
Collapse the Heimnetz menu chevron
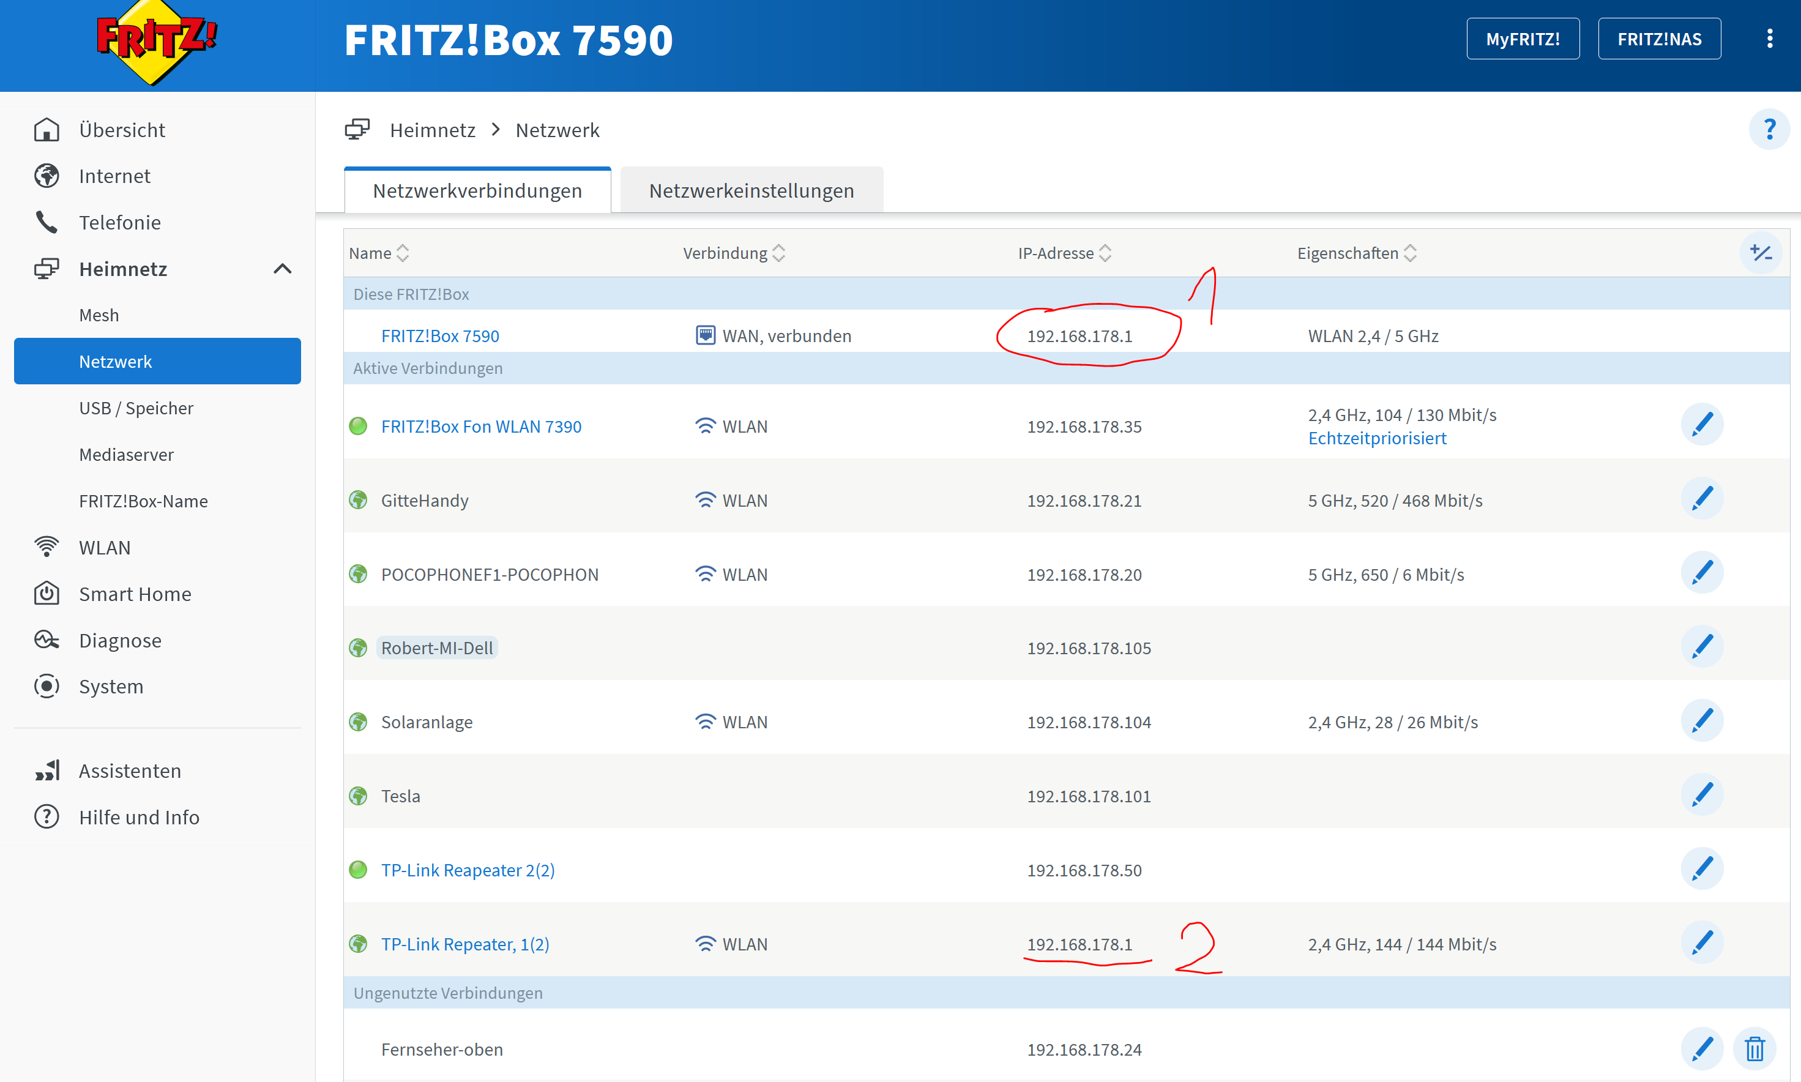(282, 269)
